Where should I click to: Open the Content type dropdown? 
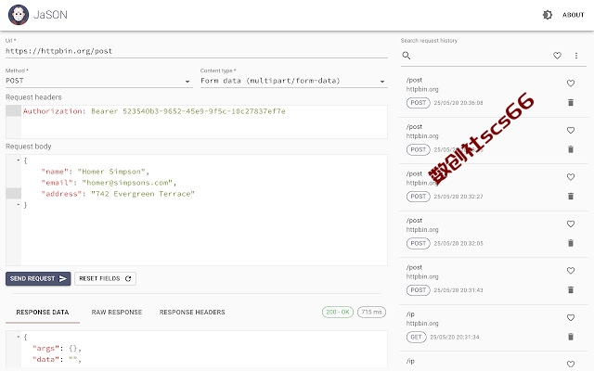tap(293, 81)
